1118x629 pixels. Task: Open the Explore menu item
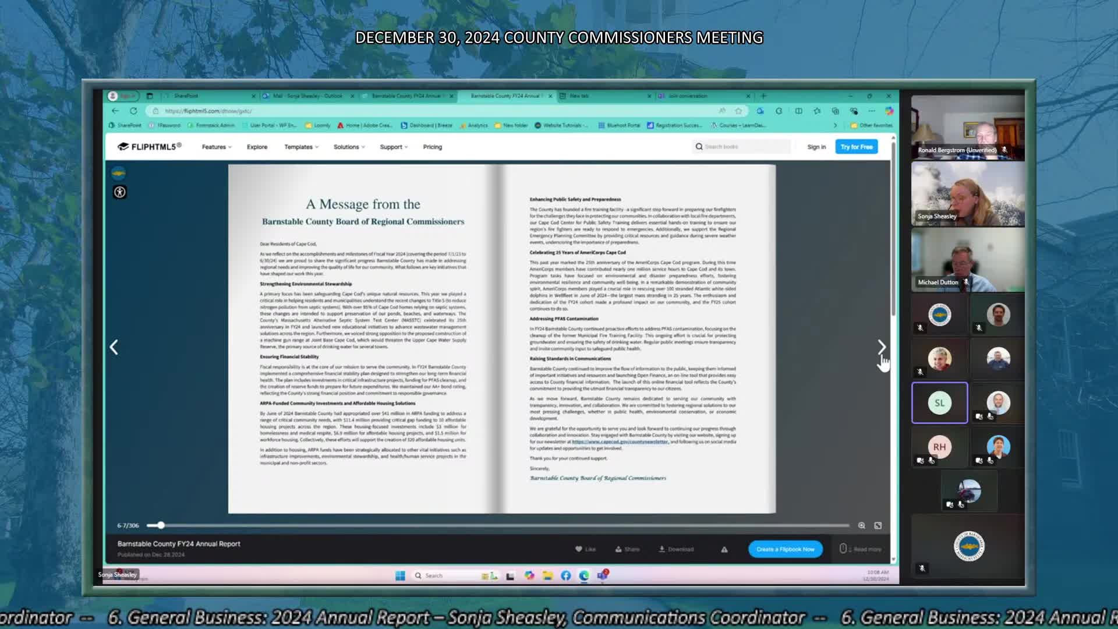(257, 147)
